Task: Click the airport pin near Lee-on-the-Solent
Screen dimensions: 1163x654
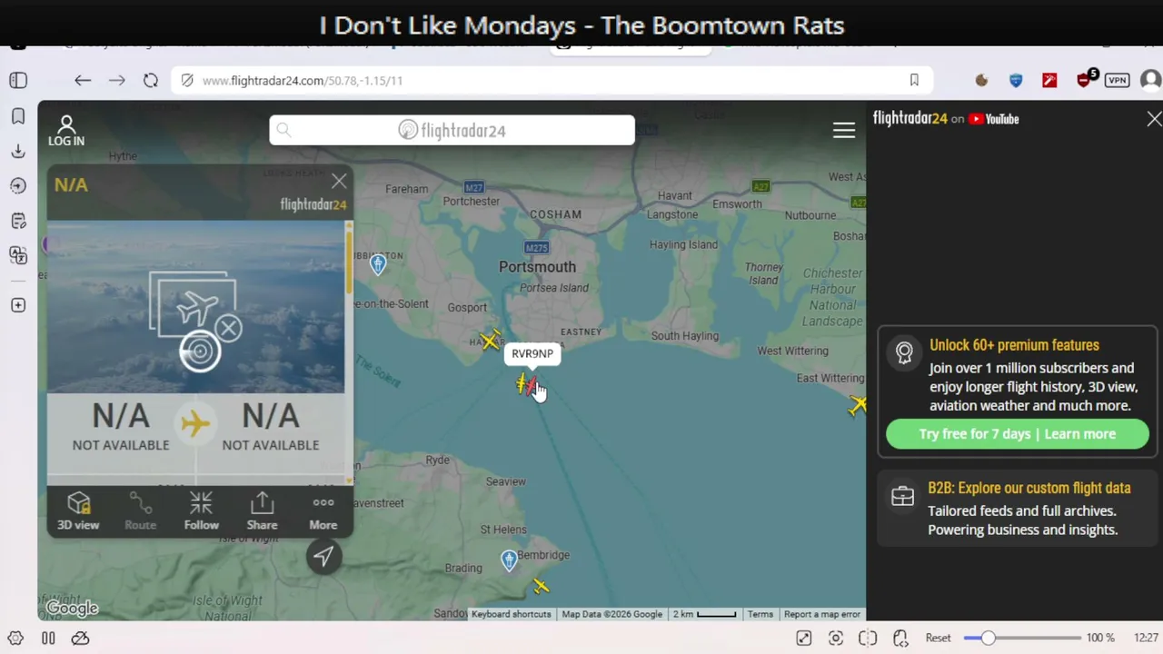Action: point(378,264)
